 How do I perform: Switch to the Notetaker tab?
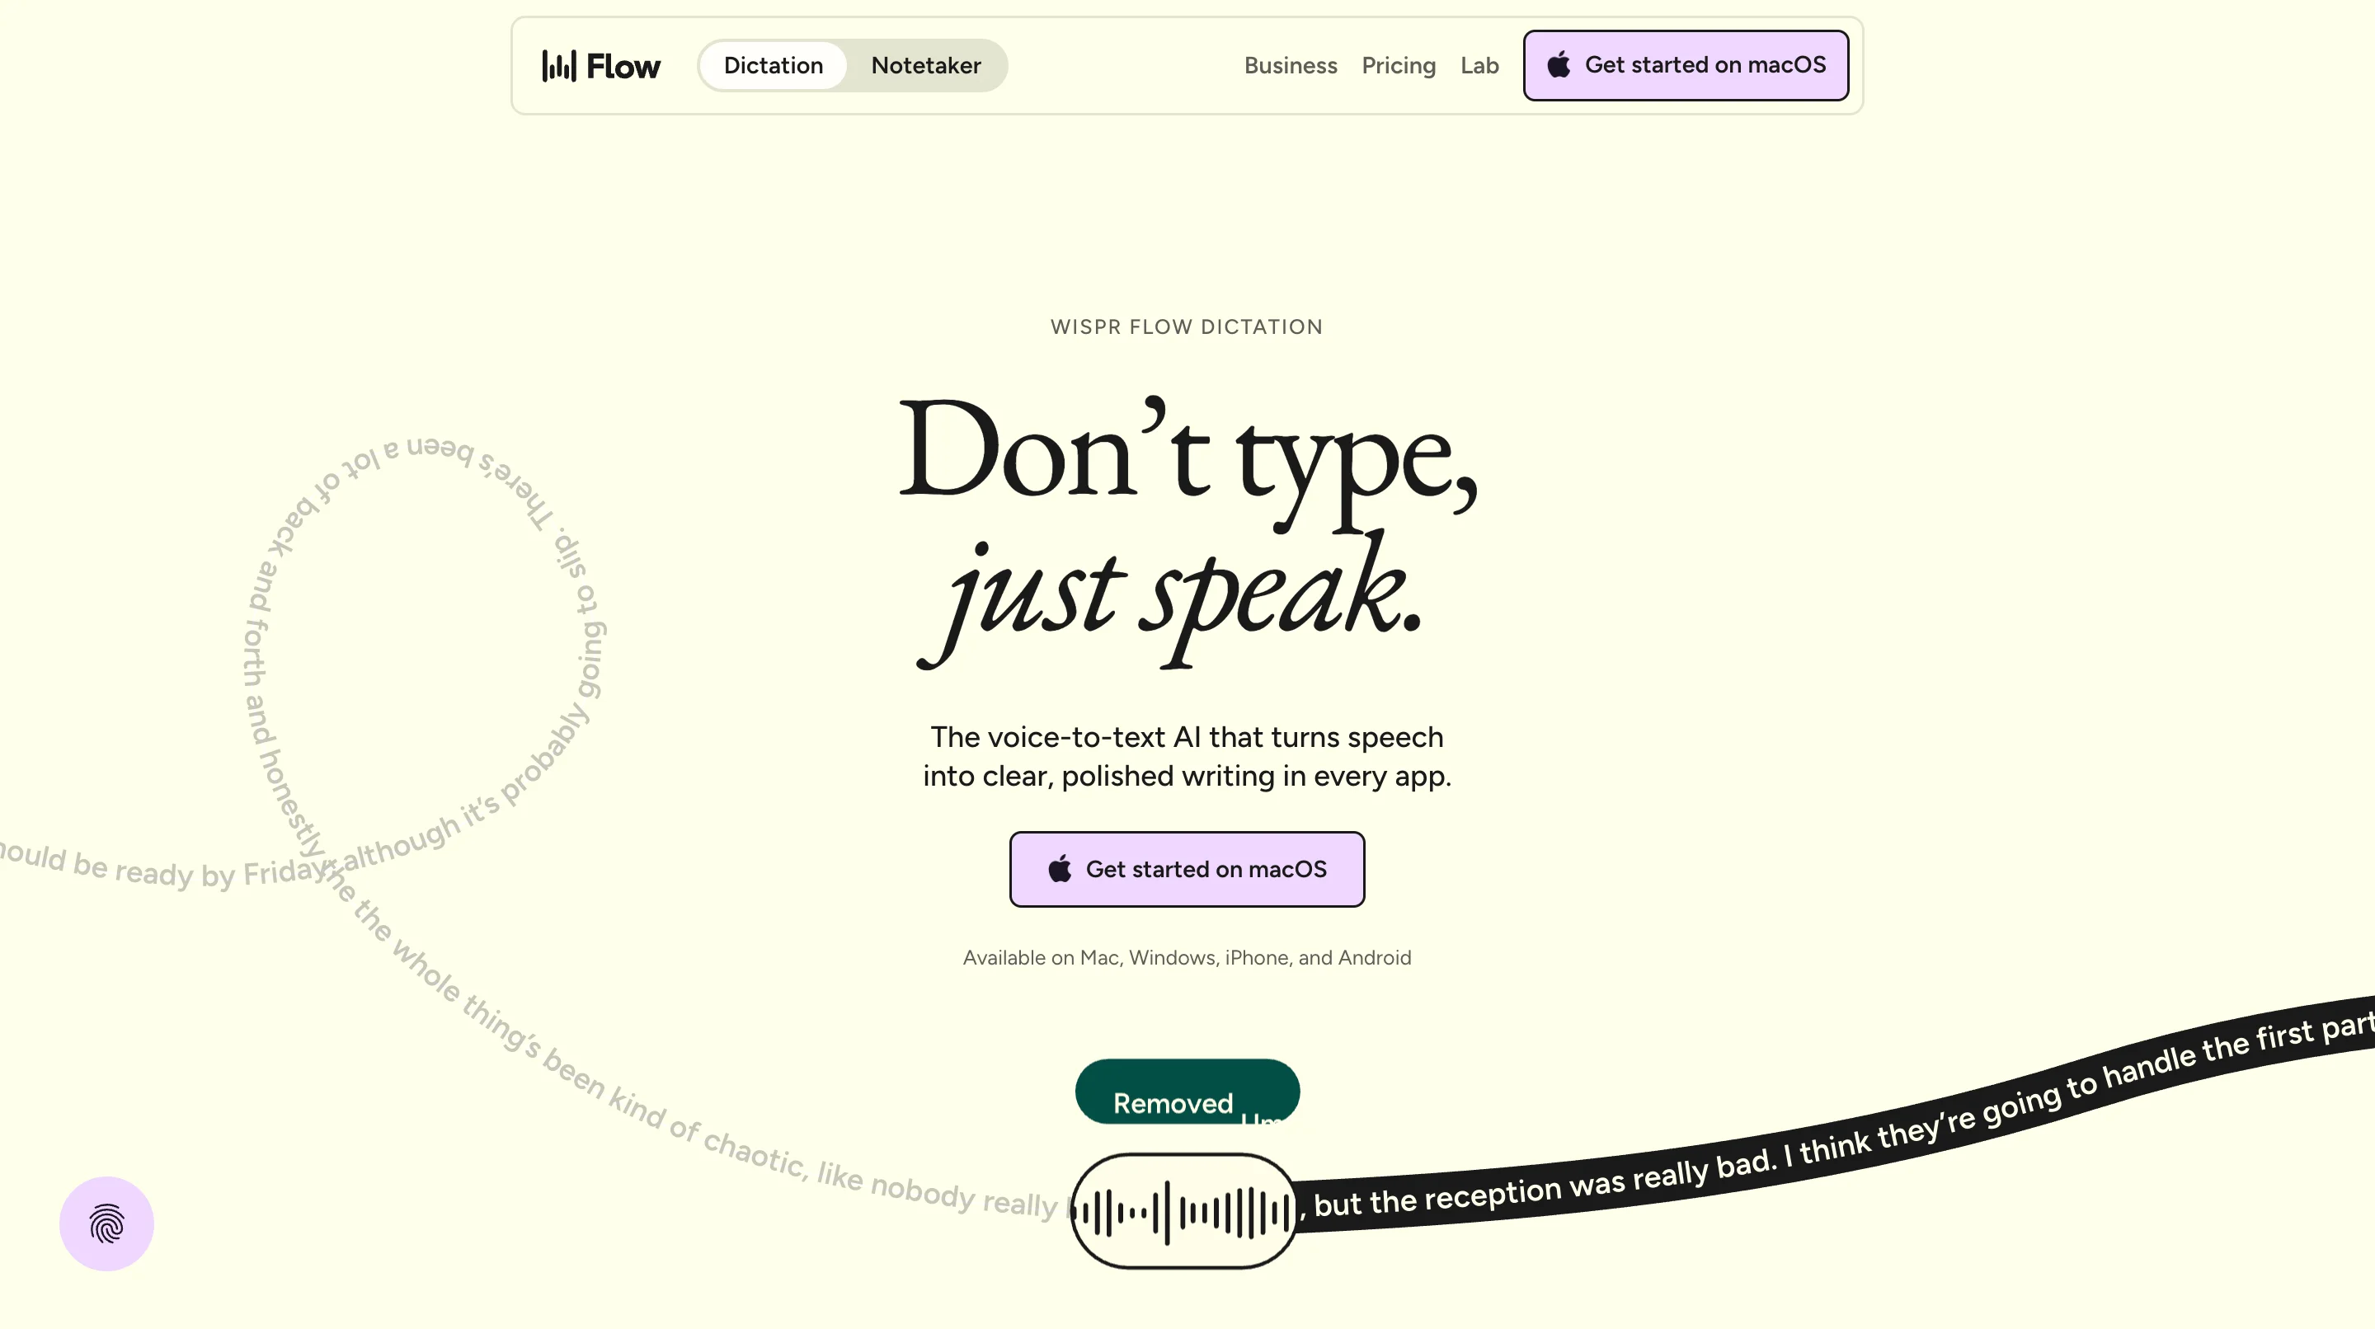[925, 65]
